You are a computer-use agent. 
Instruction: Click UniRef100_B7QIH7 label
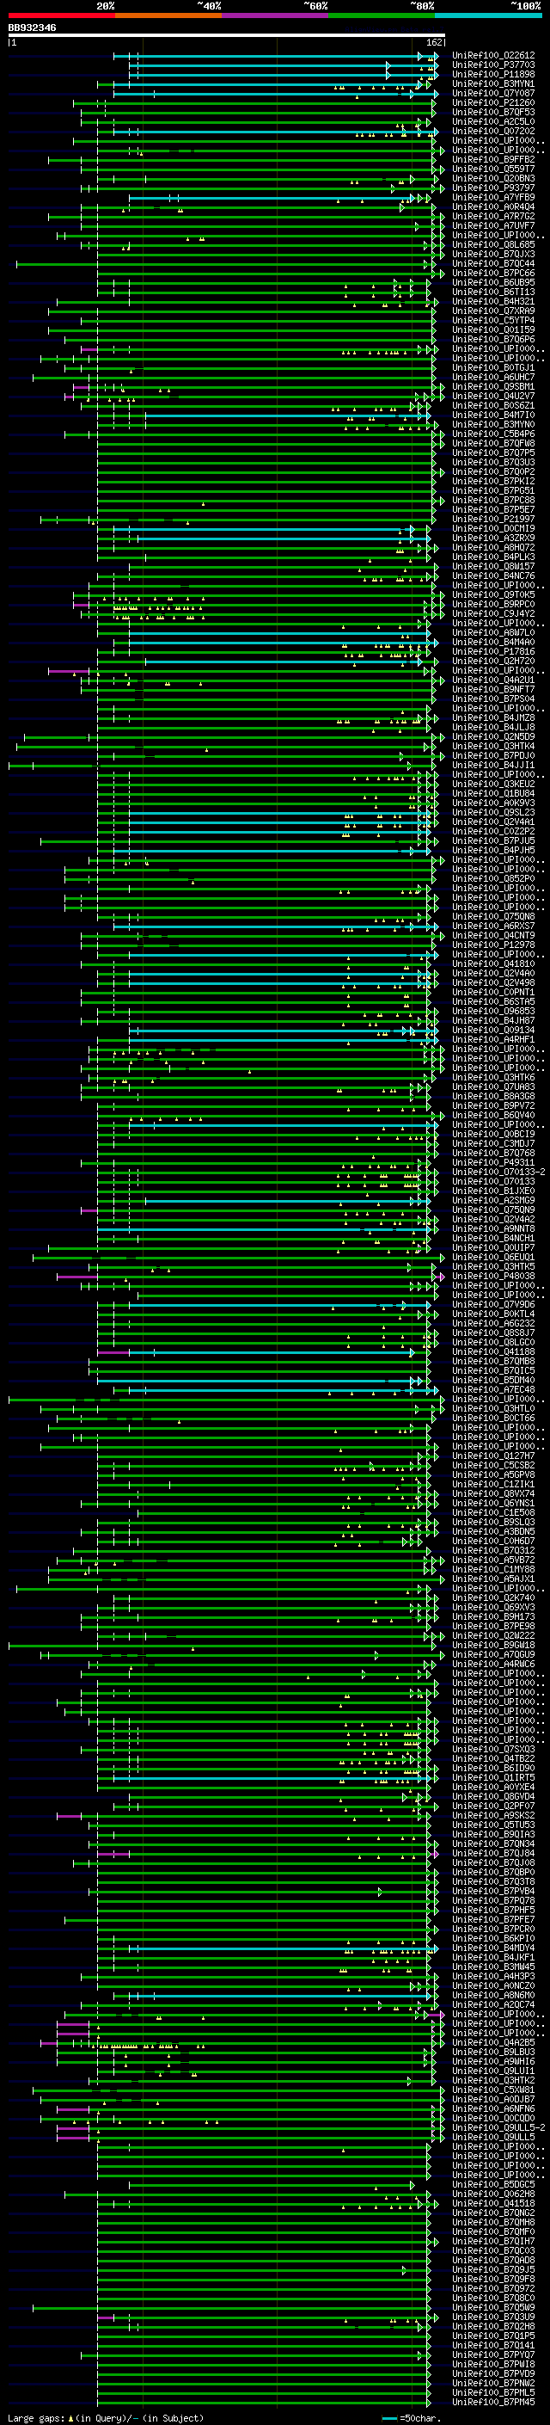(x=493, y=2241)
